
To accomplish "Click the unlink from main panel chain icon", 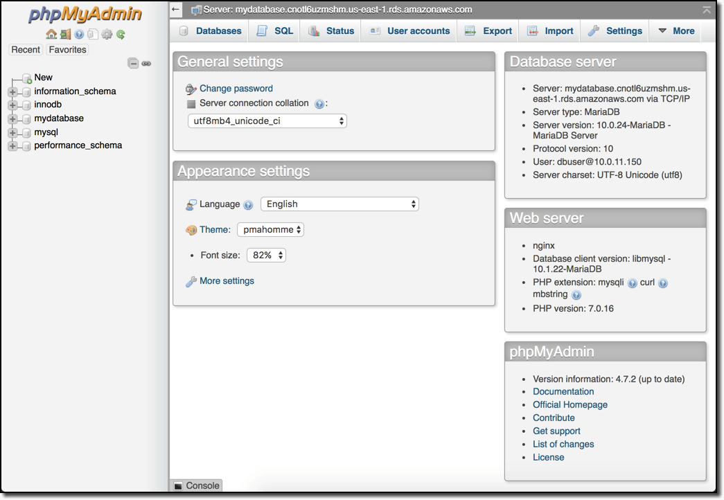I will point(146,63).
